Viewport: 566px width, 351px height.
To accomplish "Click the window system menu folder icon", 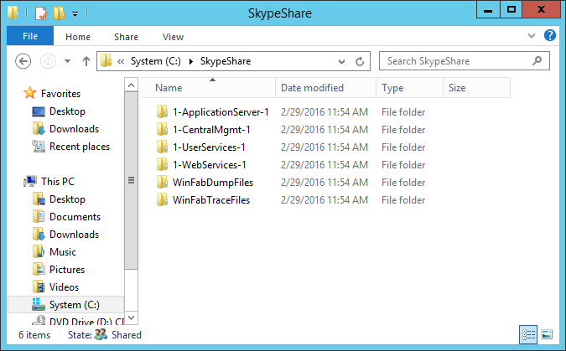I will pos(13,13).
